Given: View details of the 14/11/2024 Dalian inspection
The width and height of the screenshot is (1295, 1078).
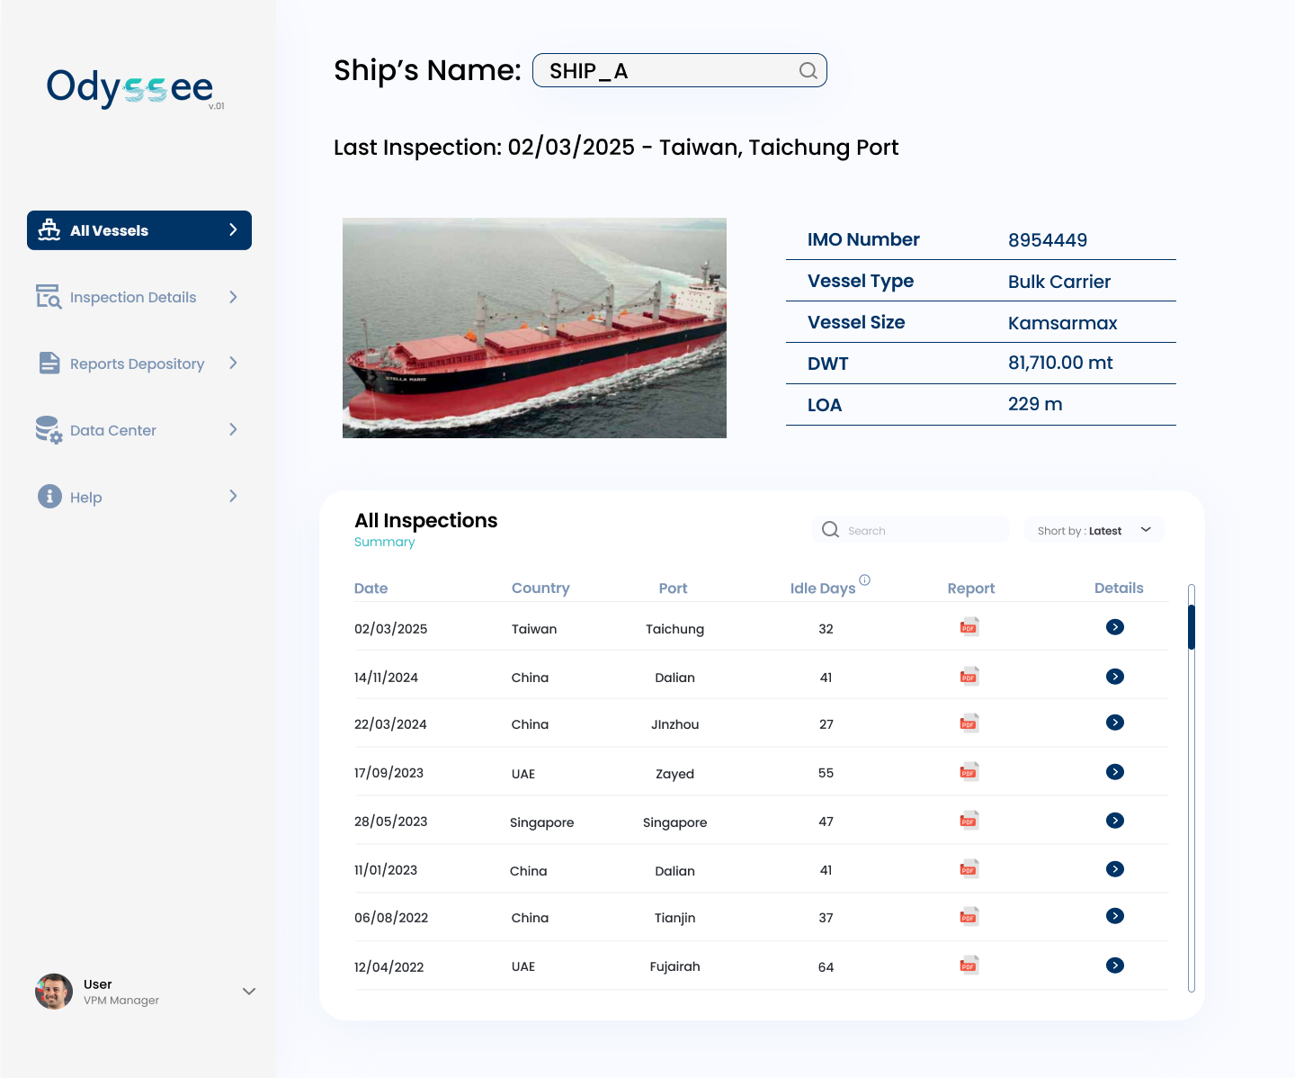Looking at the screenshot, I should pyautogui.click(x=1115, y=677).
